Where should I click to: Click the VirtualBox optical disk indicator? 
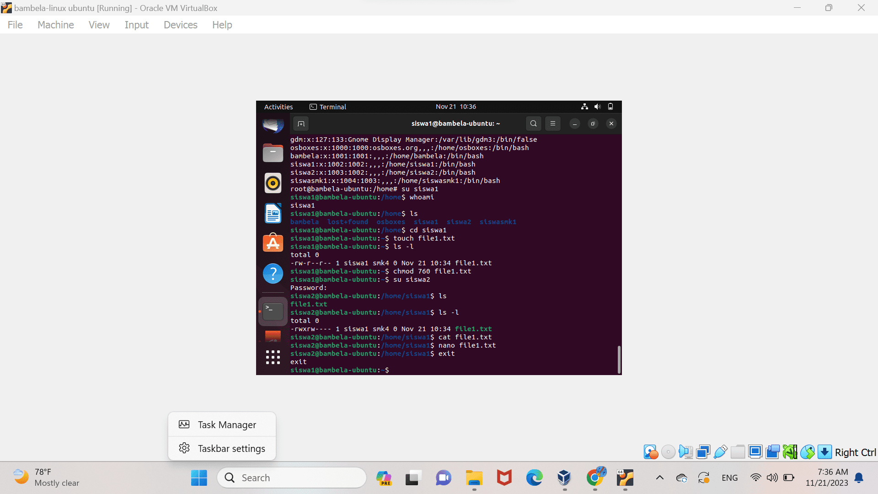(x=668, y=452)
